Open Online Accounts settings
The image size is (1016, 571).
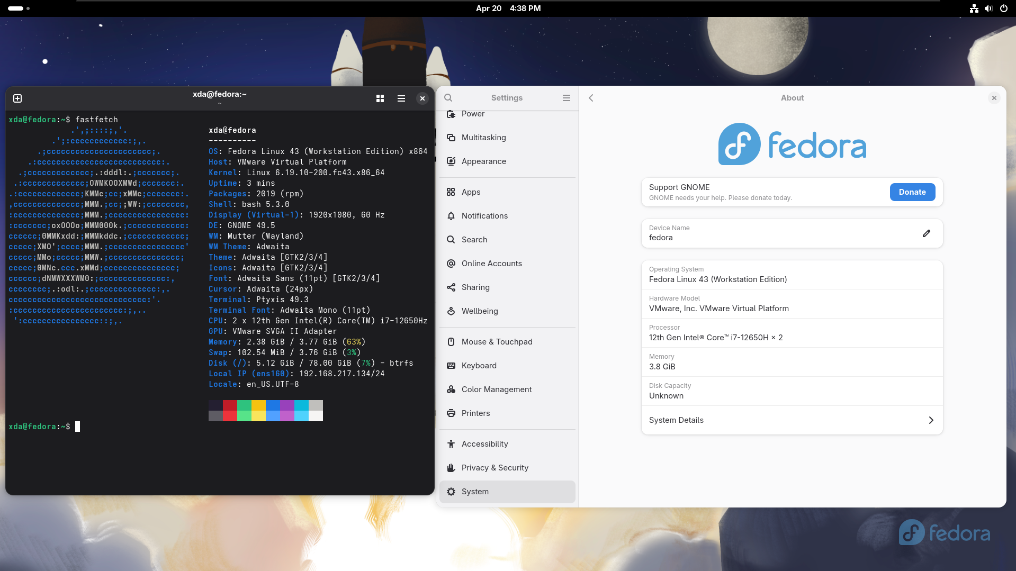(507, 264)
